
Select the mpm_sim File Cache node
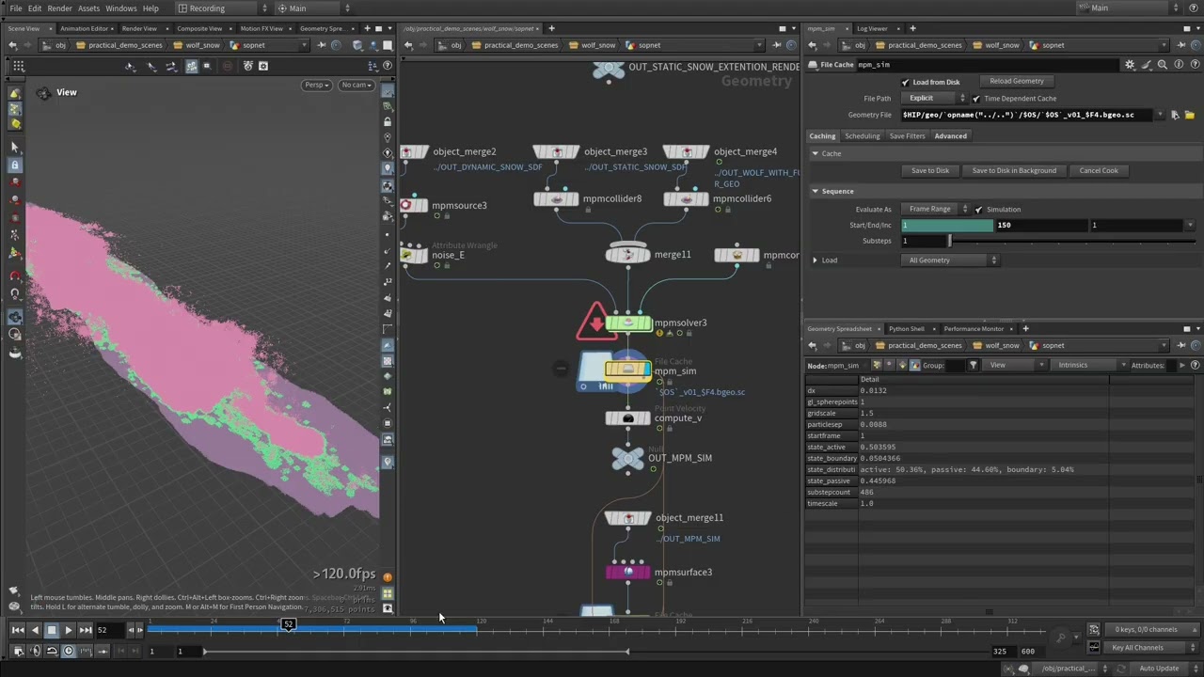tap(628, 370)
